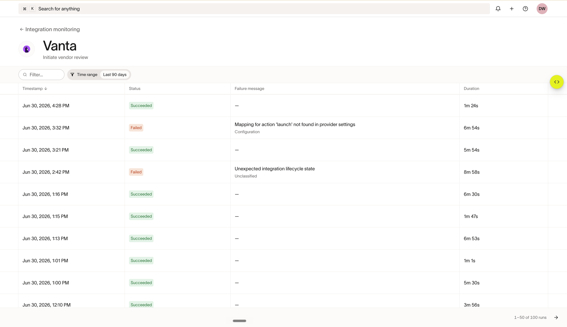Click the Failed badge for the 3:32 PM run
This screenshot has height=327, width=567.
coord(136,128)
